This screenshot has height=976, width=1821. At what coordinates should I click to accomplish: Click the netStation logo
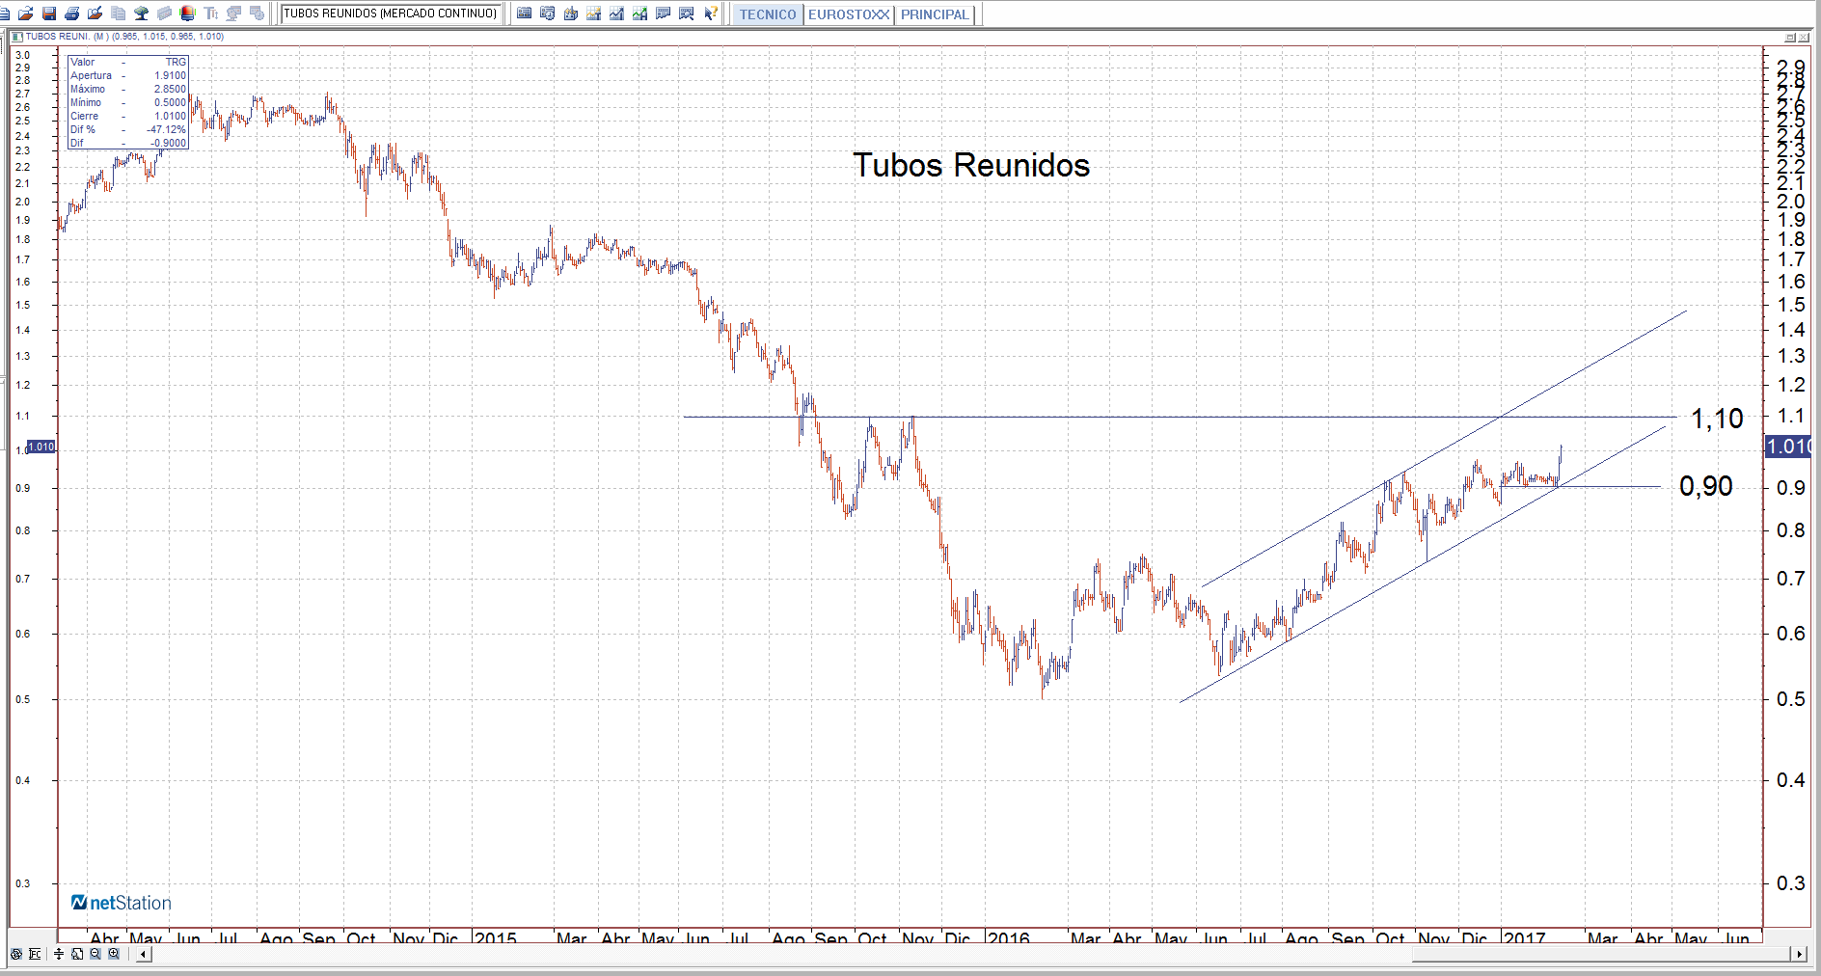(122, 903)
